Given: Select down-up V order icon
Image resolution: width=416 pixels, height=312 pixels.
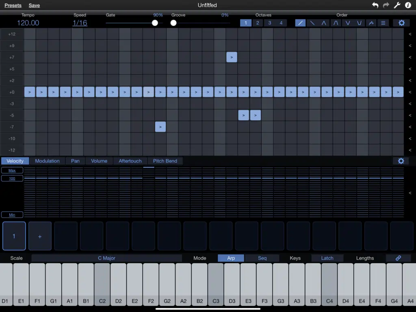Looking at the screenshot, I should click(x=348, y=23).
